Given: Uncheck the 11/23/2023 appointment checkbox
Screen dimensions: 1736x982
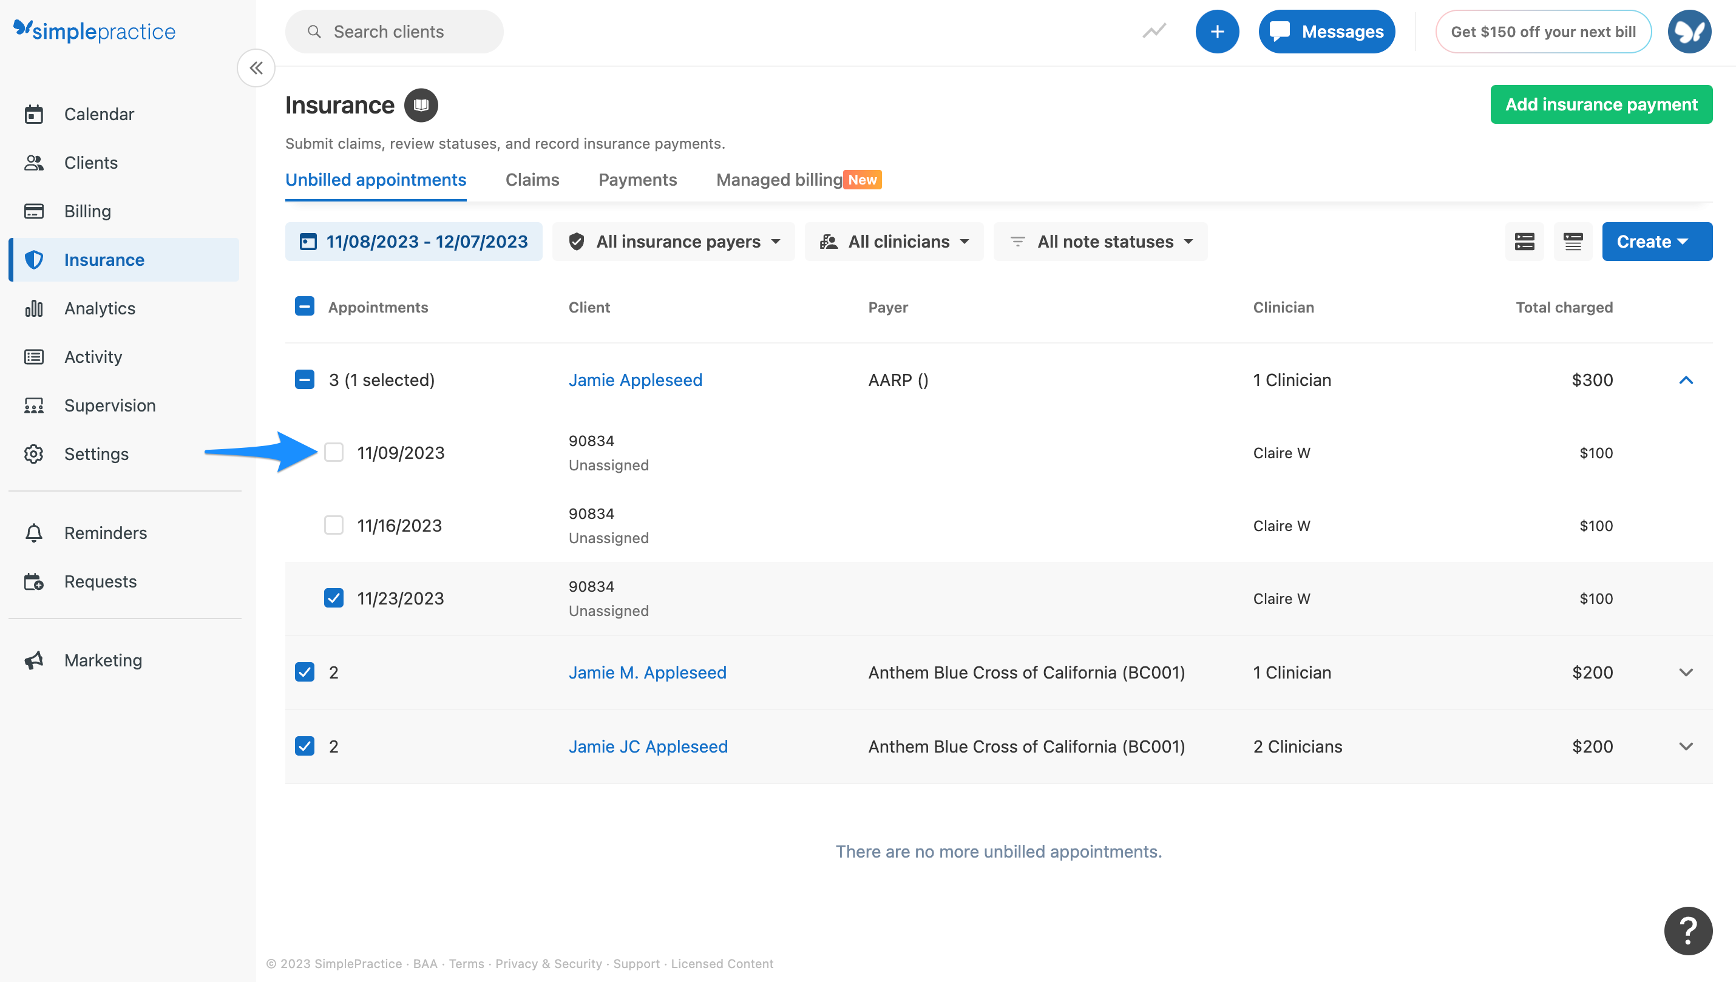Looking at the screenshot, I should pos(334,598).
